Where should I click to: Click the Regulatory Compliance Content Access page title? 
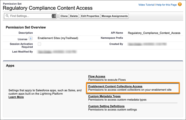(x=47, y=8)
